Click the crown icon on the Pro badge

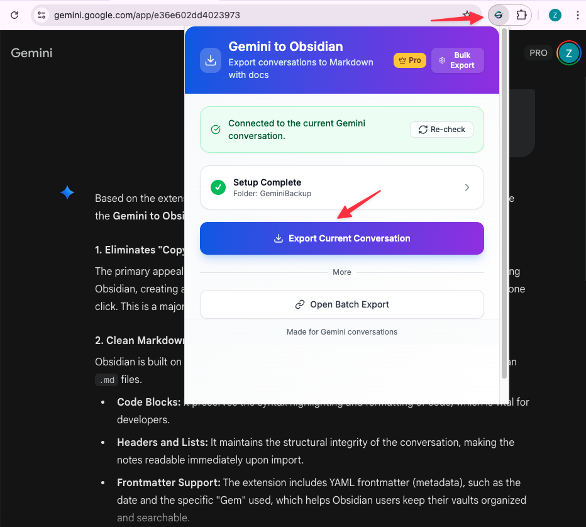pos(401,60)
